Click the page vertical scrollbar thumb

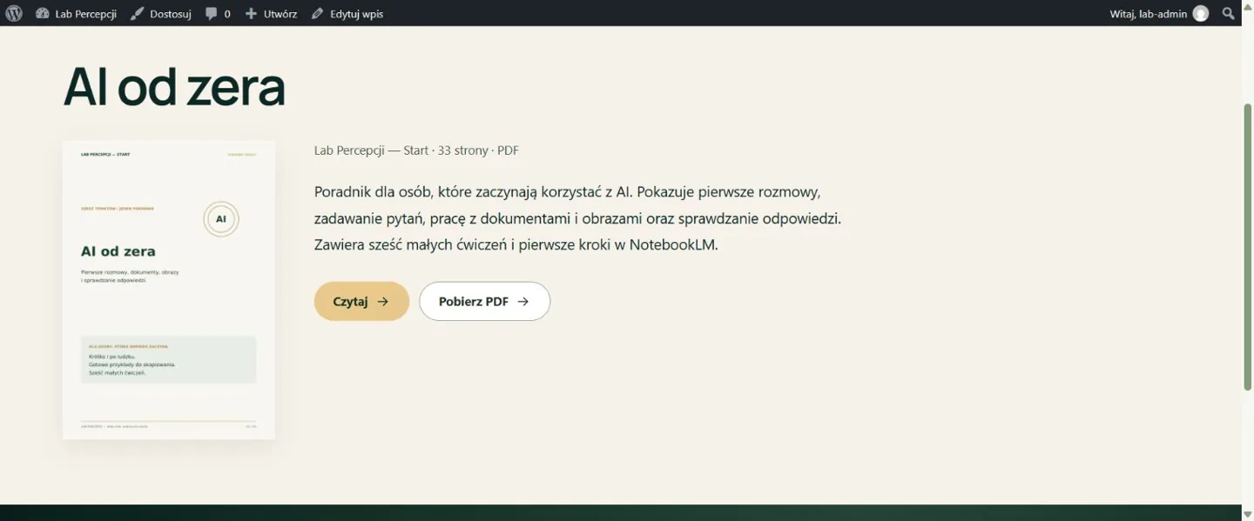pyautogui.click(x=1248, y=246)
